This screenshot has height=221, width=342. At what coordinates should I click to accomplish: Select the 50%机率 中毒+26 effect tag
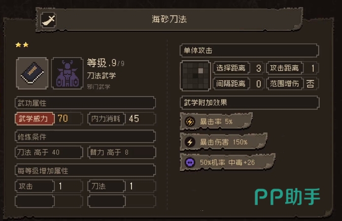click(x=227, y=162)
